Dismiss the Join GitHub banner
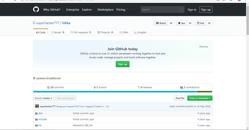Screen dimensions: 249x130 (204, 47)
